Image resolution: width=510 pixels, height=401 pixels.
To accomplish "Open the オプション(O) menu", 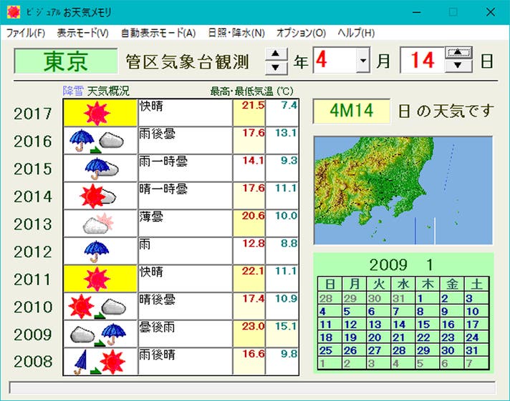I will pos(300,33).
